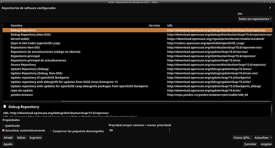Select Repositorio de actualizaciones (código no abierto)
Viewport: 275px width, 148px height.
[137, 52]
